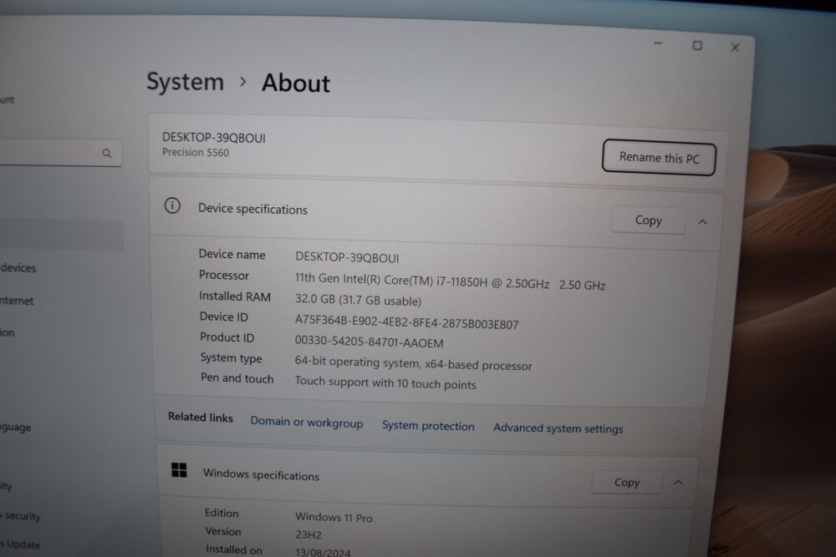Click the Version value 23H2
The height and width of the screenshot is (557, 836).
click(x=308, y=534)
